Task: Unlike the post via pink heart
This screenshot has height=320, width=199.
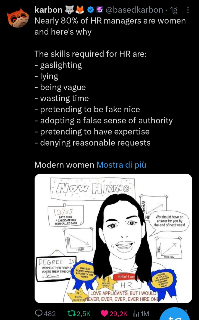Action: click(x=104, y=313)
